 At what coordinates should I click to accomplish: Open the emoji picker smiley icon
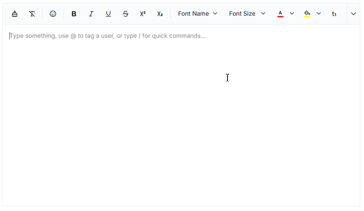53,14
